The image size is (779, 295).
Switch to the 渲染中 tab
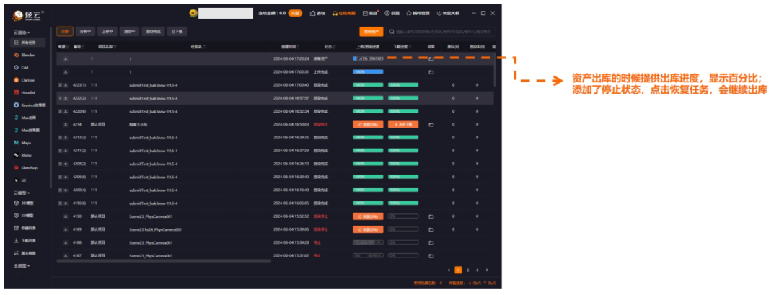[x=129, y=31]
